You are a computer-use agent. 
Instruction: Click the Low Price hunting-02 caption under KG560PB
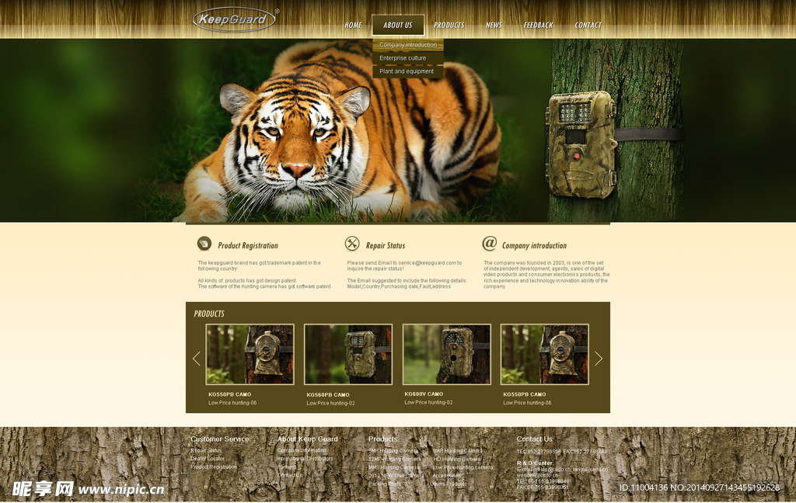tap(330, 403)
